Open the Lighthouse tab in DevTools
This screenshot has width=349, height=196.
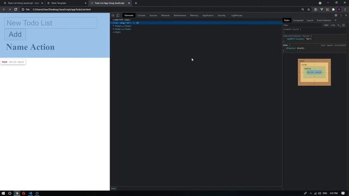pyautogui.click(x=237, y=16)
